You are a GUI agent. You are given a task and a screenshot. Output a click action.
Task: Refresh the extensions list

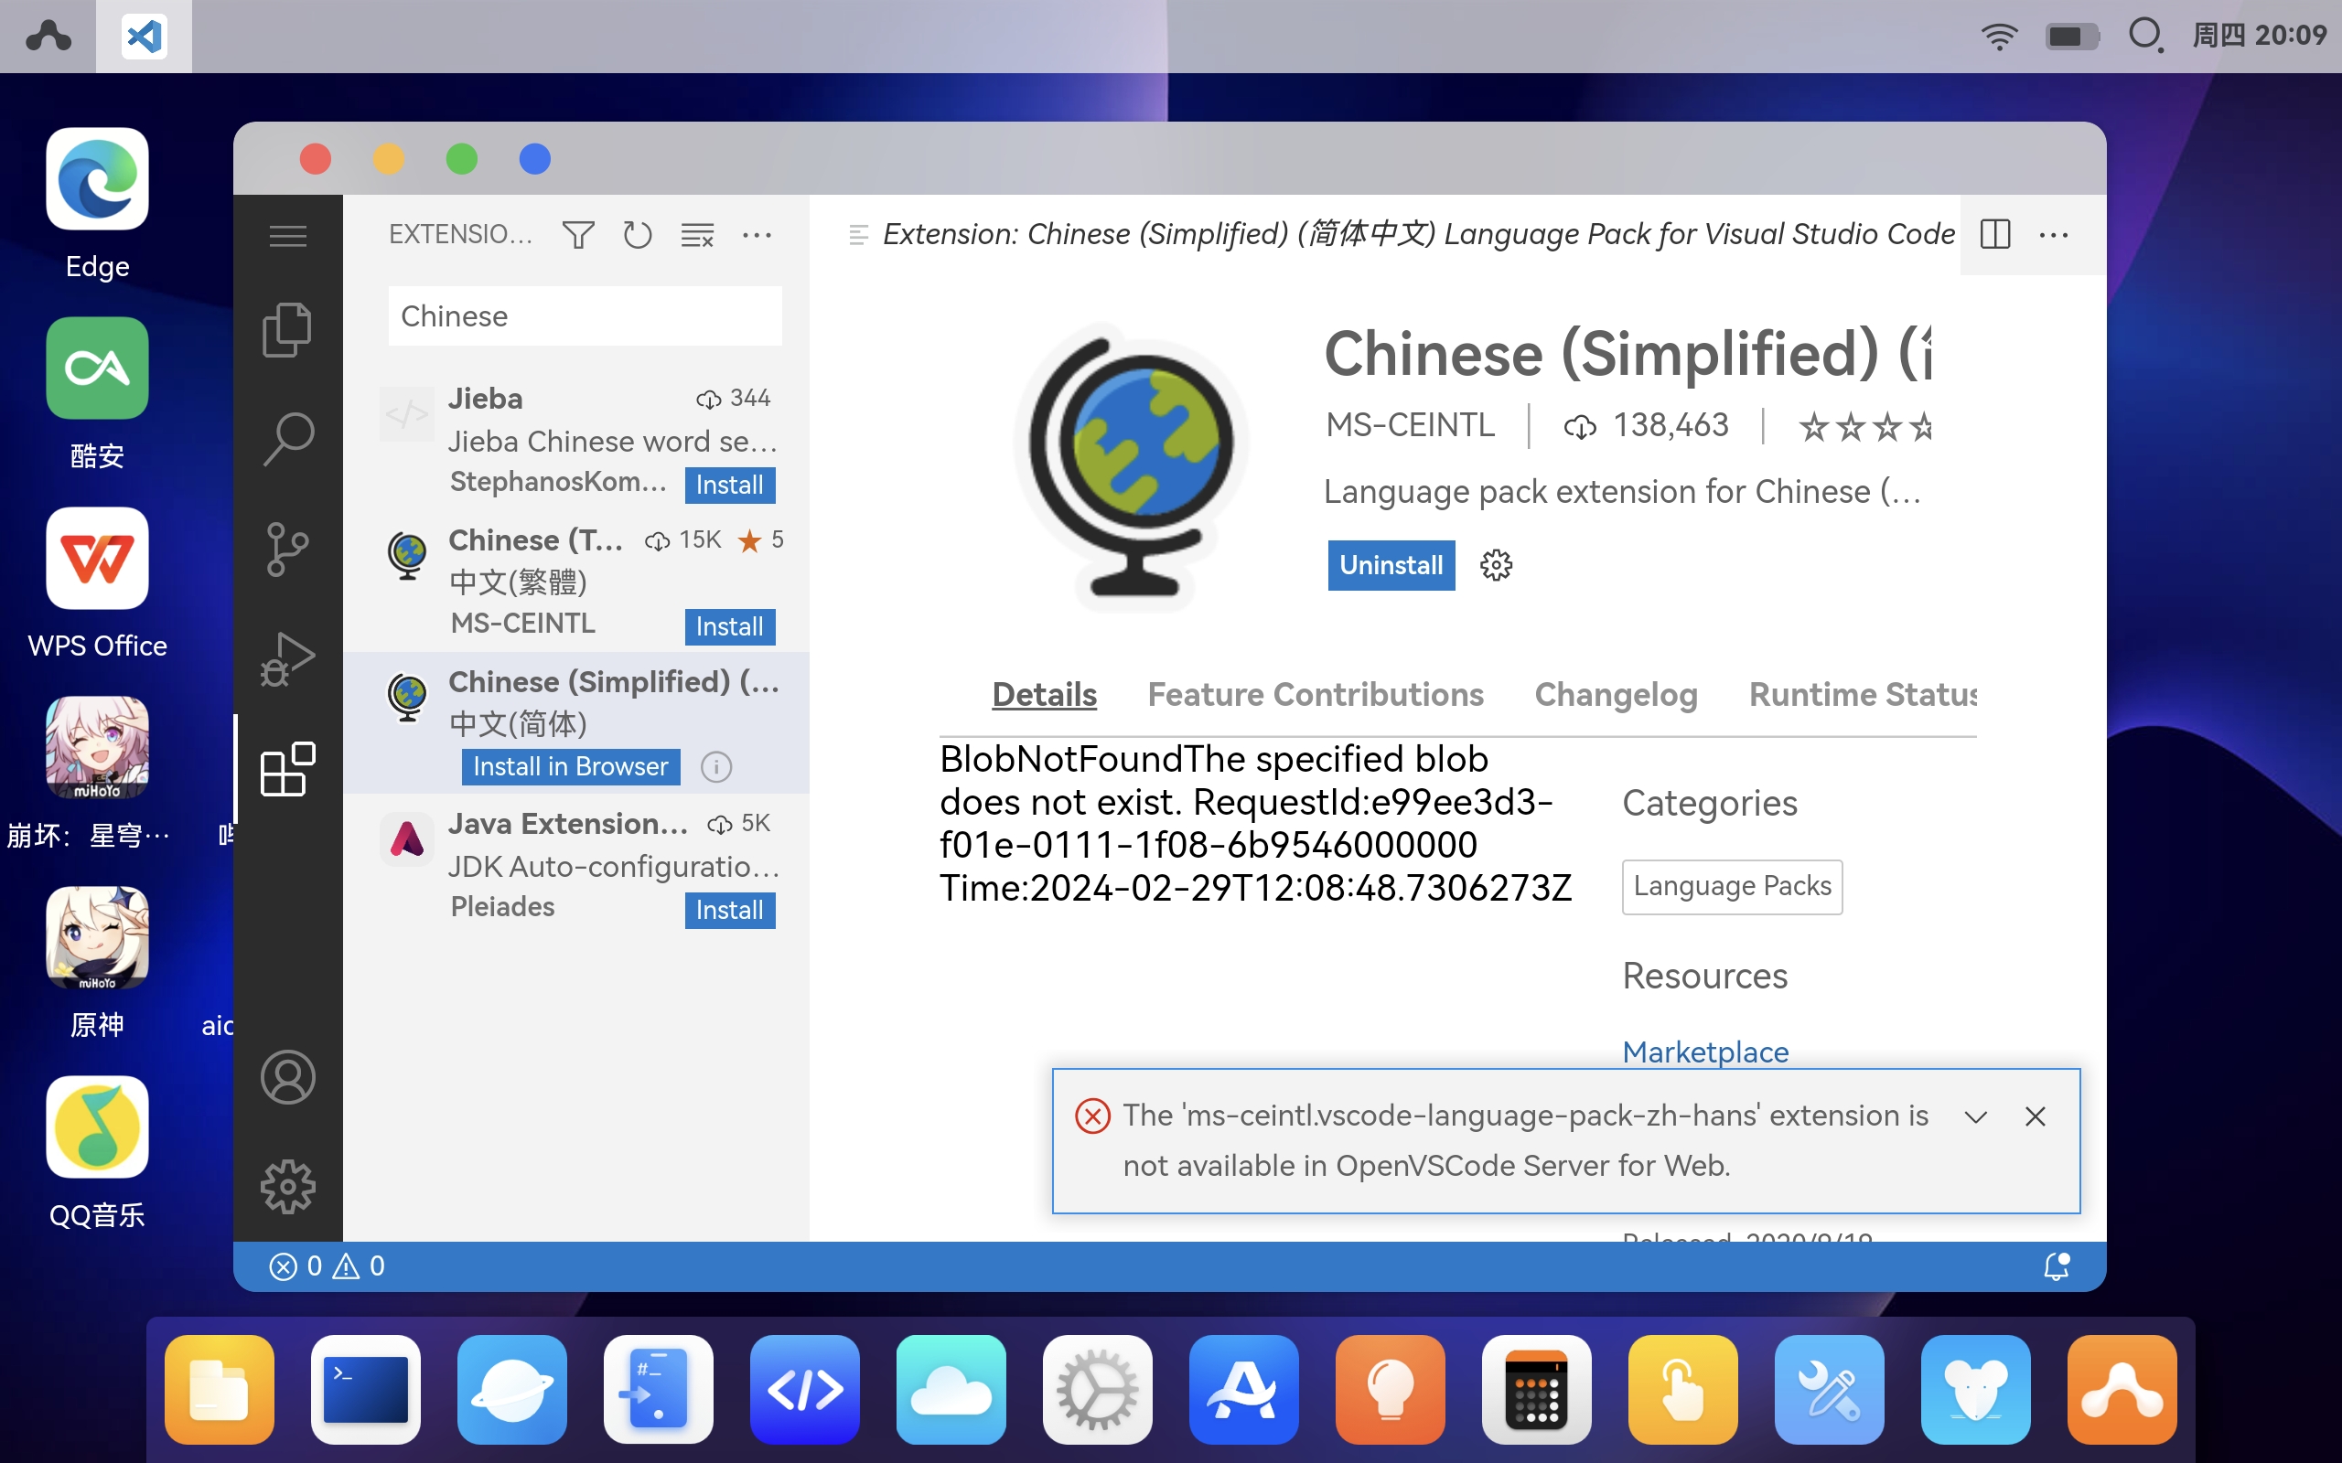click(x=637, y=235)
